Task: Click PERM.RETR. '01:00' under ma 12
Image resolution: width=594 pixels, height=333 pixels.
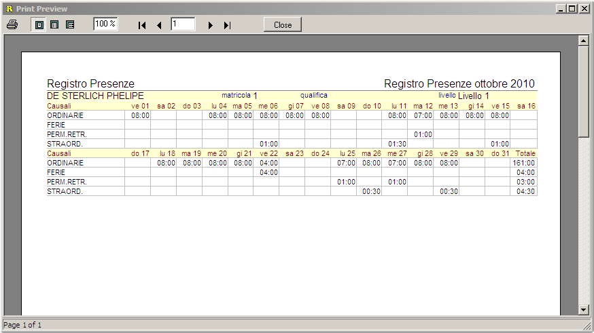Action: (423, 134)
